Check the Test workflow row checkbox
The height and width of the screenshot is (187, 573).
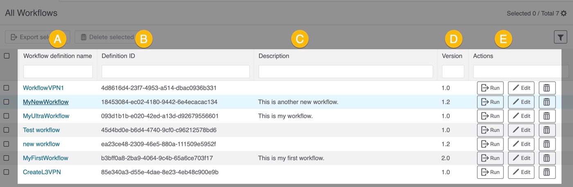point(7,130)
